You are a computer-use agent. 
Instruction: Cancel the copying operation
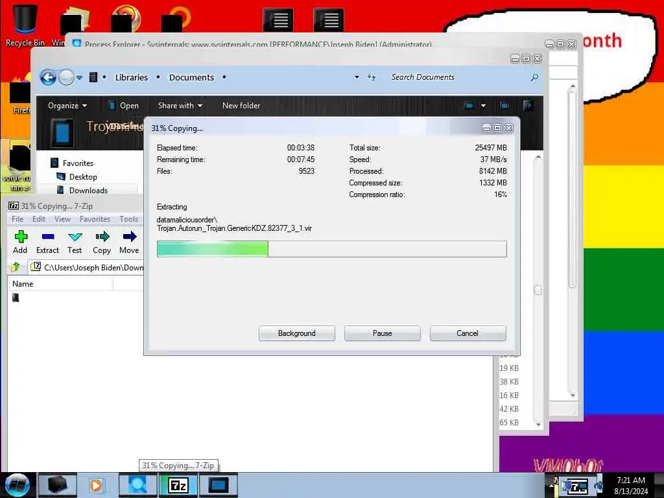[468, 333]
